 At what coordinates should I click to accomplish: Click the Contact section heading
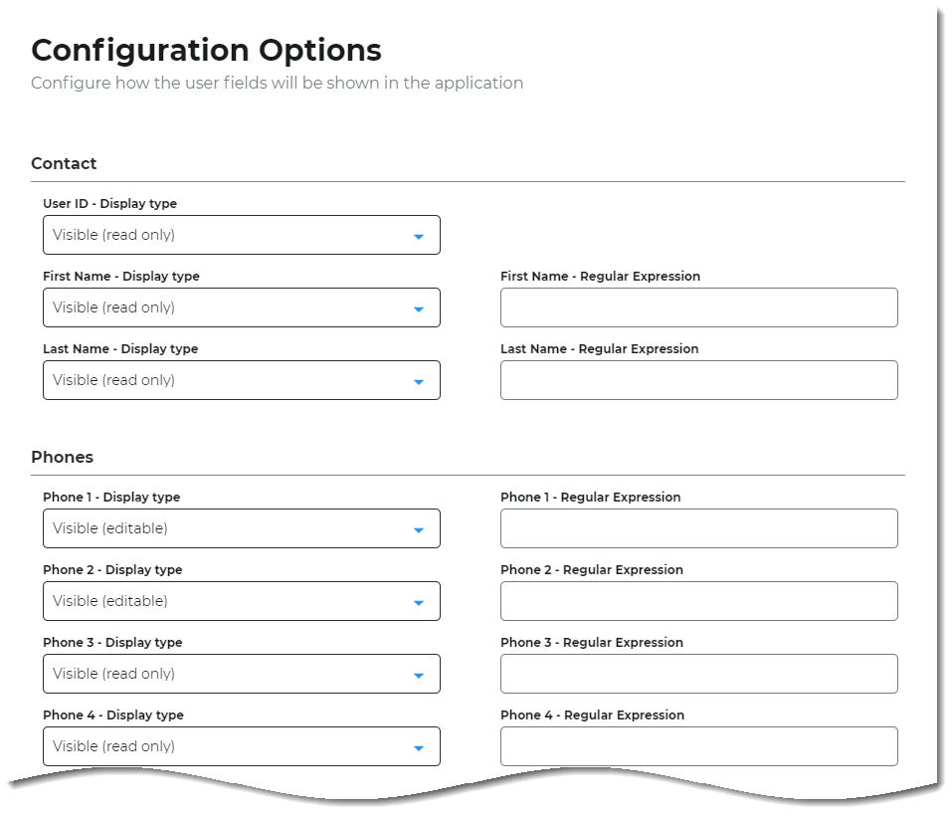tap(64, 163)
